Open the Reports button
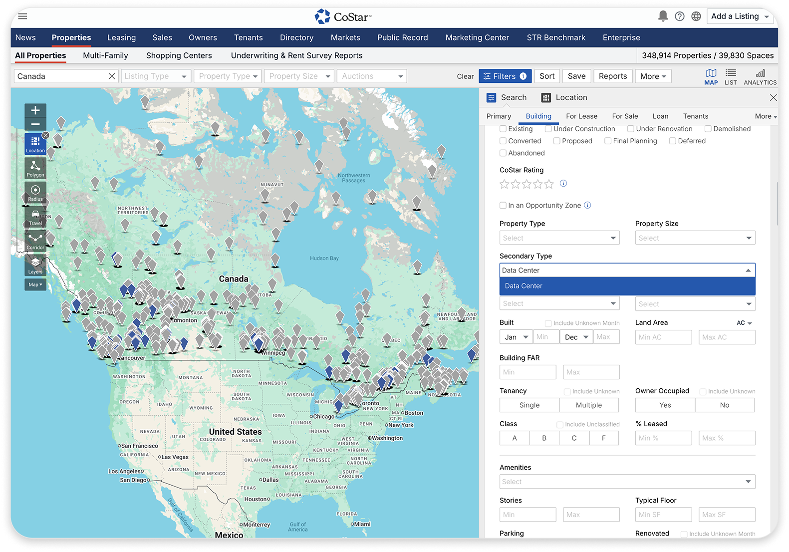Viewport: 789px width, 552px height. click(613, 76)
